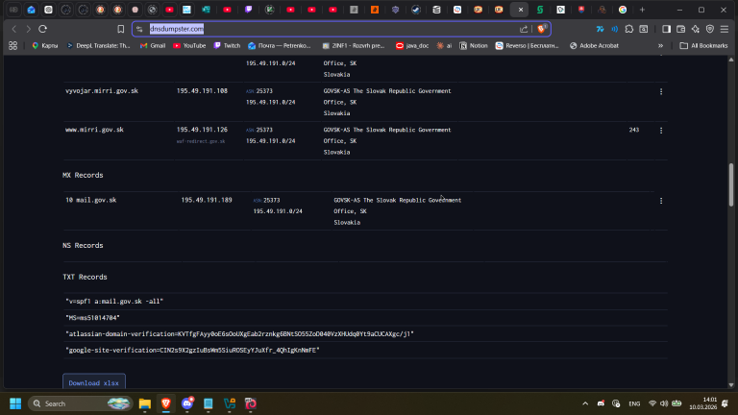Viewport: 738px width, 415px height.
Task: Open Brave Shields lion icon
Action: 541,29
